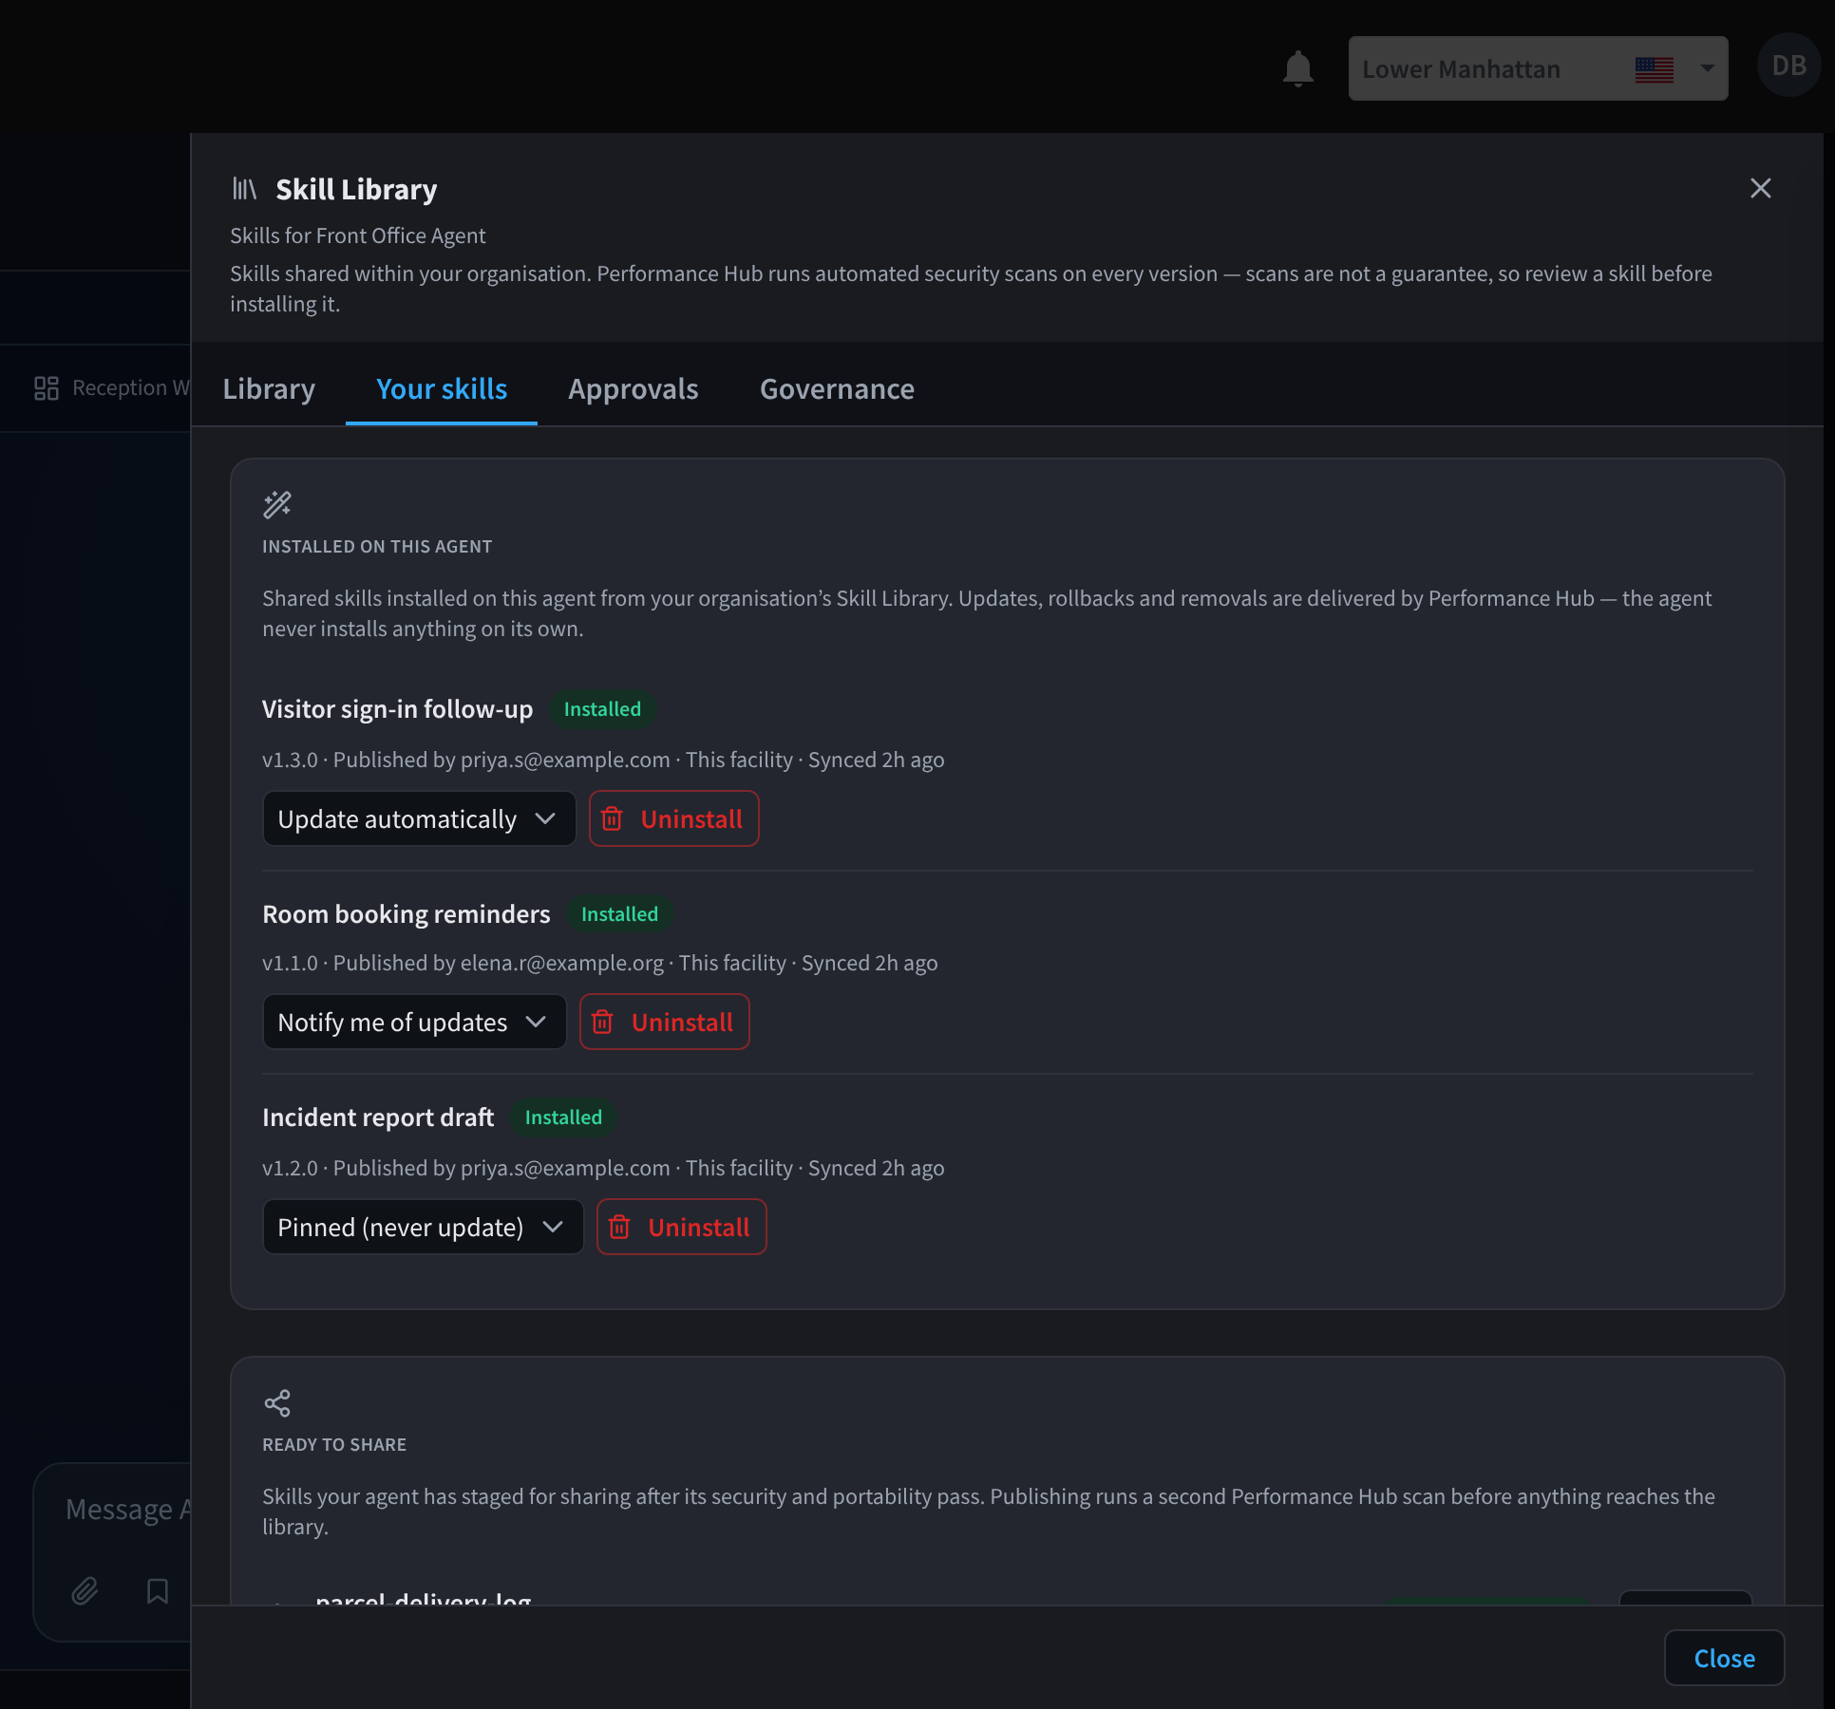1835x1709 pixels.
Task: Click Installed badge for Visitor sign-in follow-up
Action: [602, 709]
